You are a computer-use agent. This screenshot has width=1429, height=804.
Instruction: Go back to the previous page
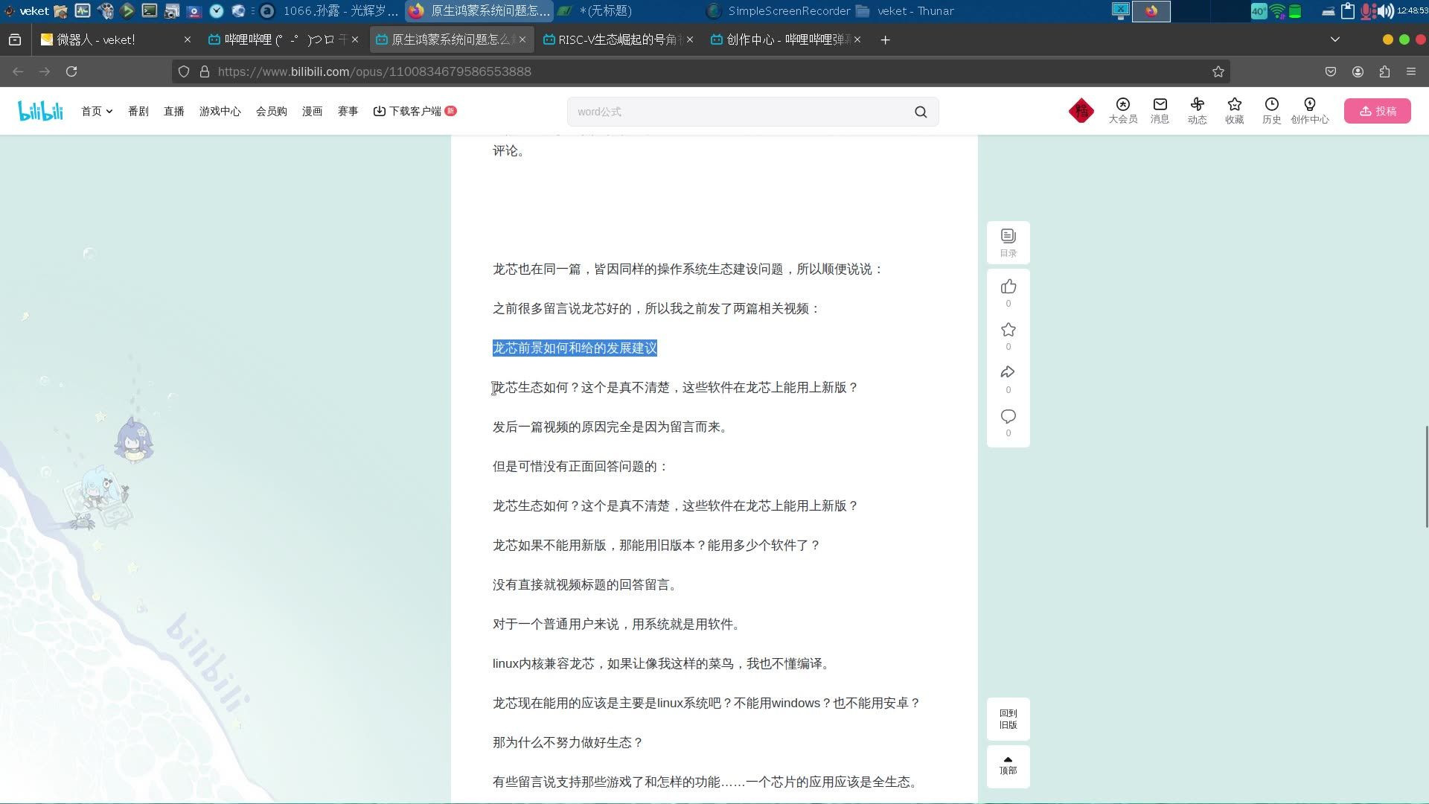[x=18, y=71]
